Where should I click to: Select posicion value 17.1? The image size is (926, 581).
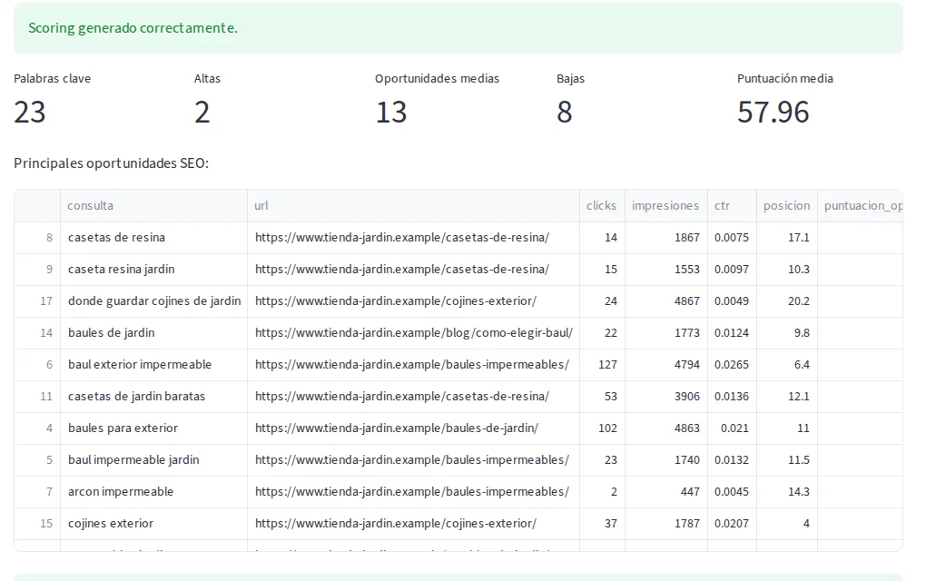click(x=786, y=237)
